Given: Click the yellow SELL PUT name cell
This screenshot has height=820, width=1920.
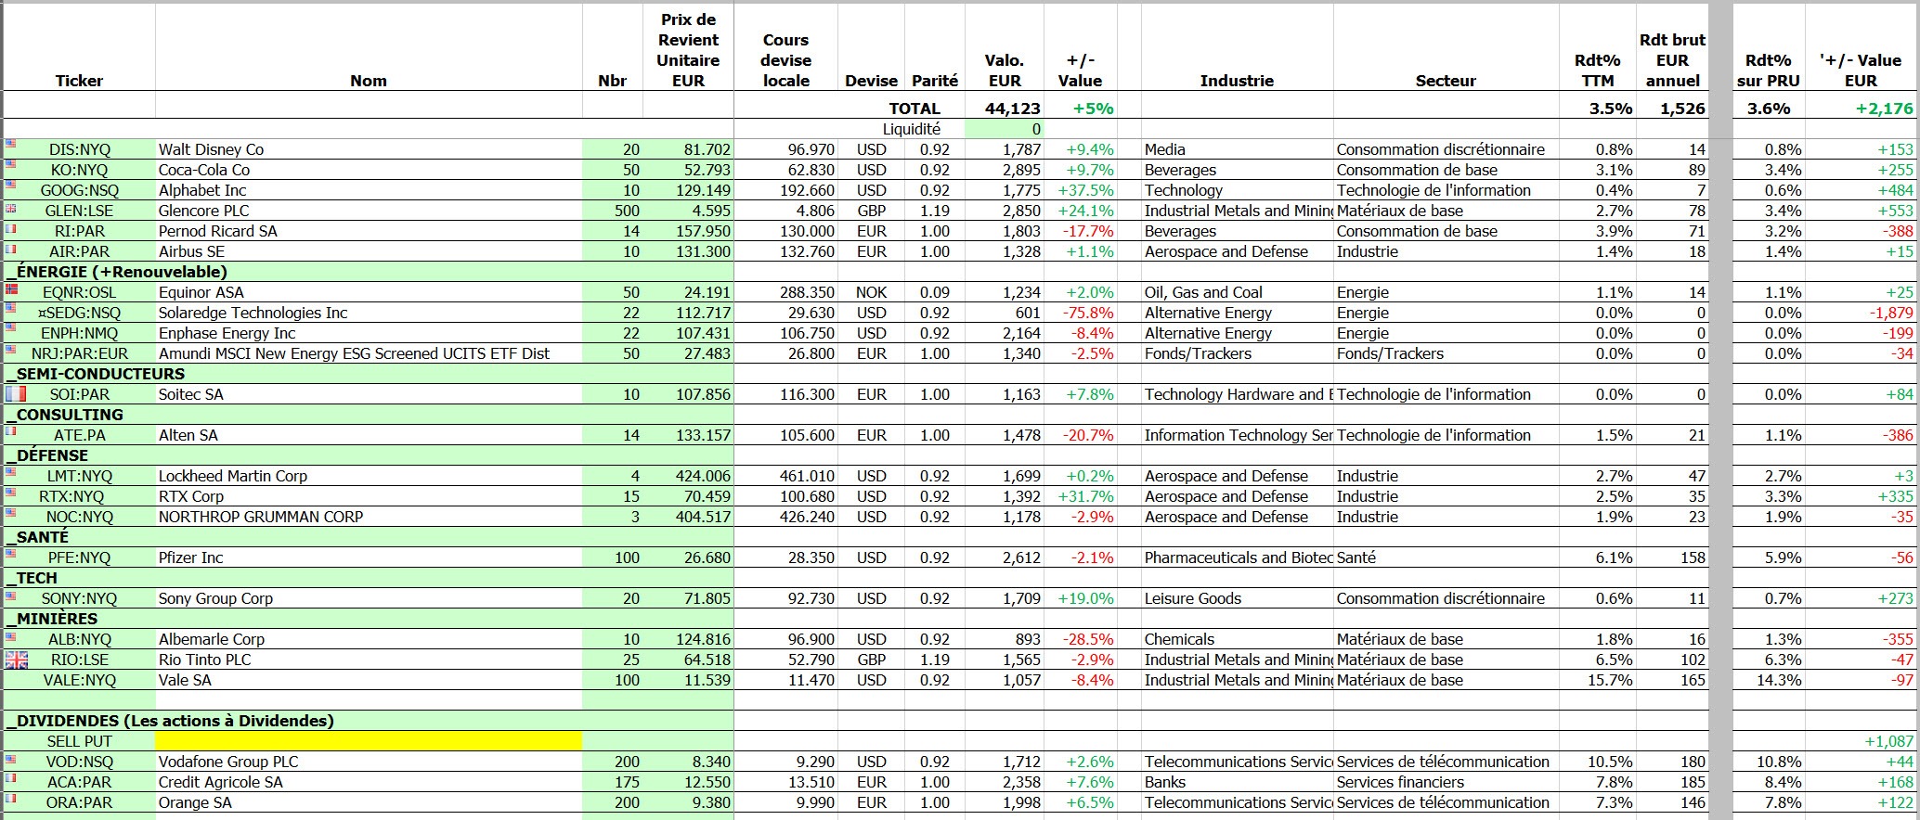Looking at the screenshot, I should point(369,741).
